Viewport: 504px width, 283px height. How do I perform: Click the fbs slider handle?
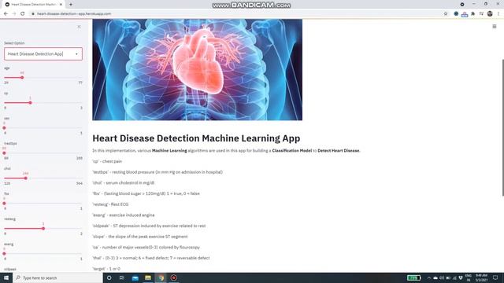coord(4,203)
